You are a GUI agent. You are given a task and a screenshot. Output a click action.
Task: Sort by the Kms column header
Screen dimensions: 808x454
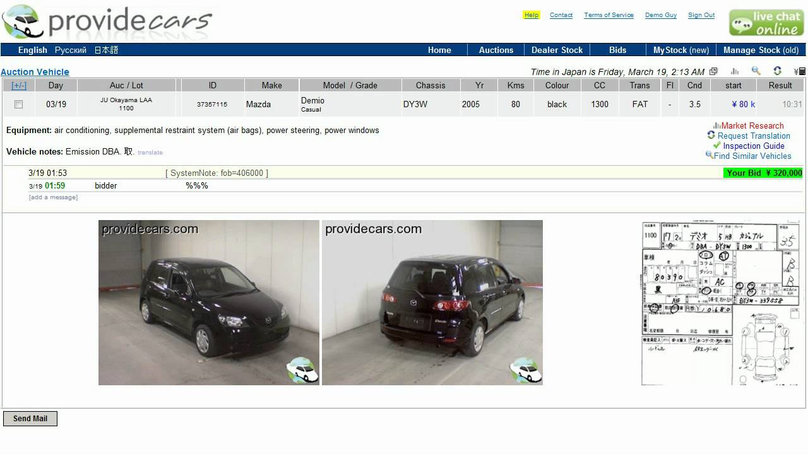click(516, 85)
